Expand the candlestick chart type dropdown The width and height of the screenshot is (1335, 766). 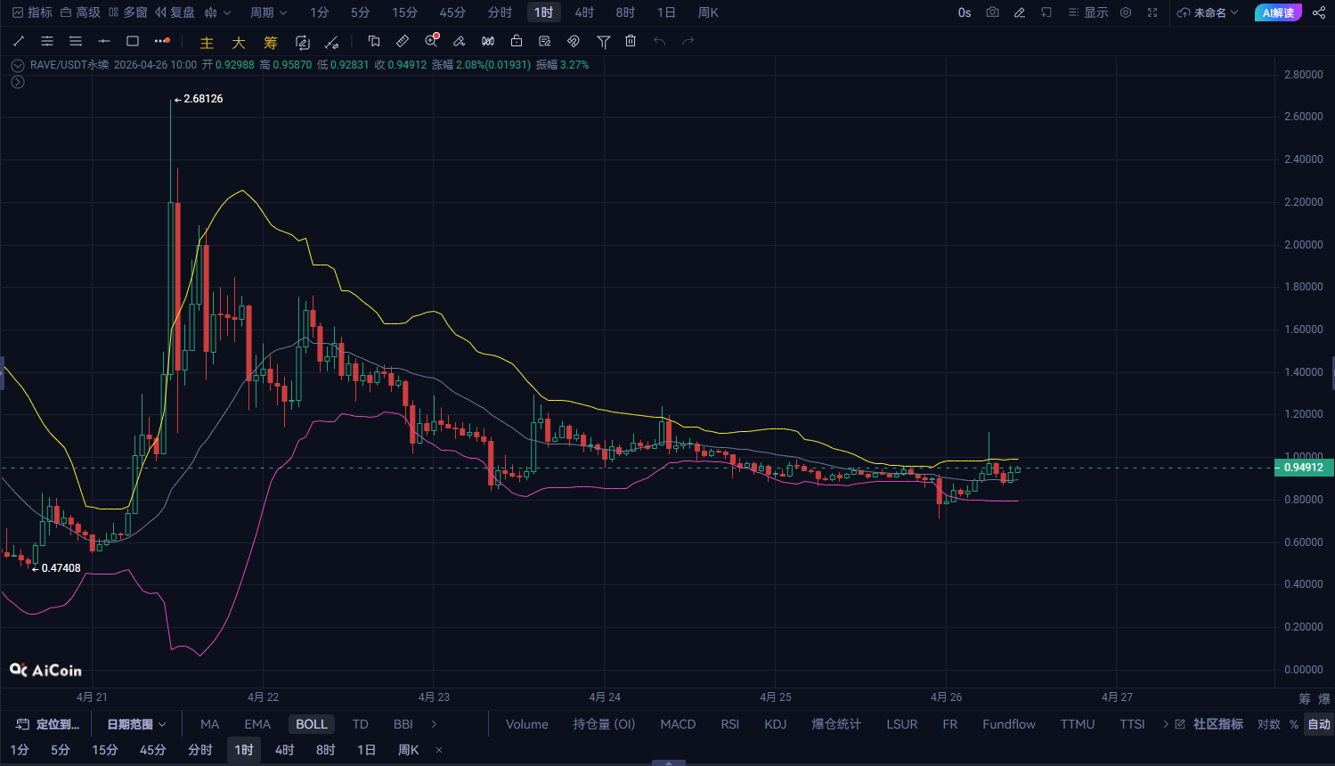click(217, 12)
